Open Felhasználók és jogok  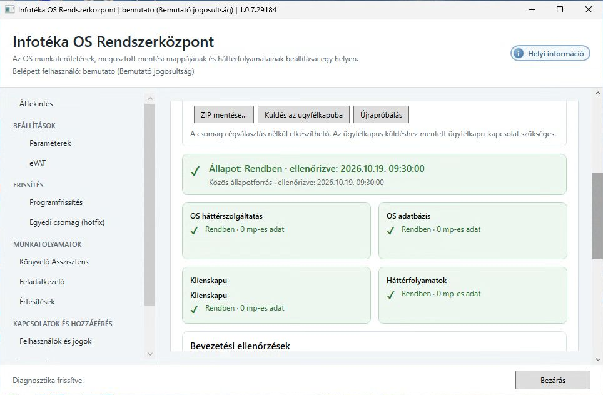click(56, 341)
